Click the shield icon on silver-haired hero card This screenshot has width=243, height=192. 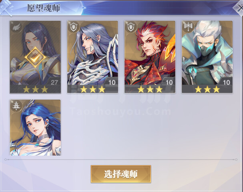[x=74, y=28]
